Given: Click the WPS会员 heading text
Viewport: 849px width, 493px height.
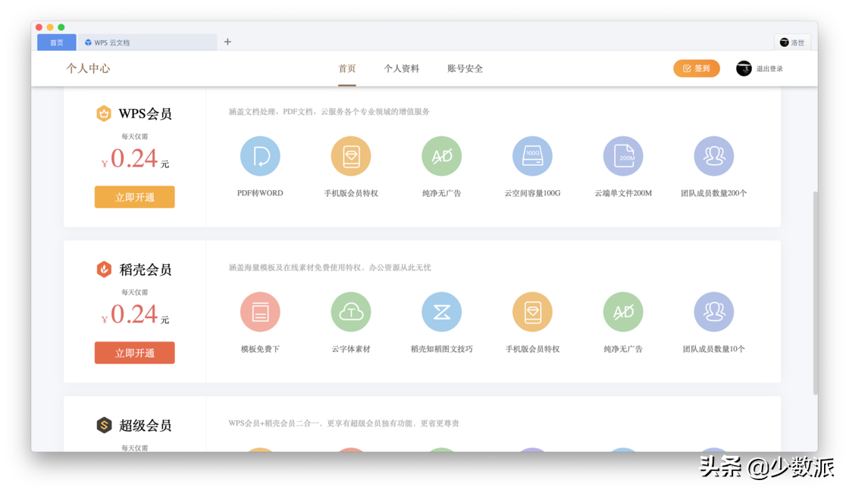Looking at the screenshot, I should tap(145, 114).
